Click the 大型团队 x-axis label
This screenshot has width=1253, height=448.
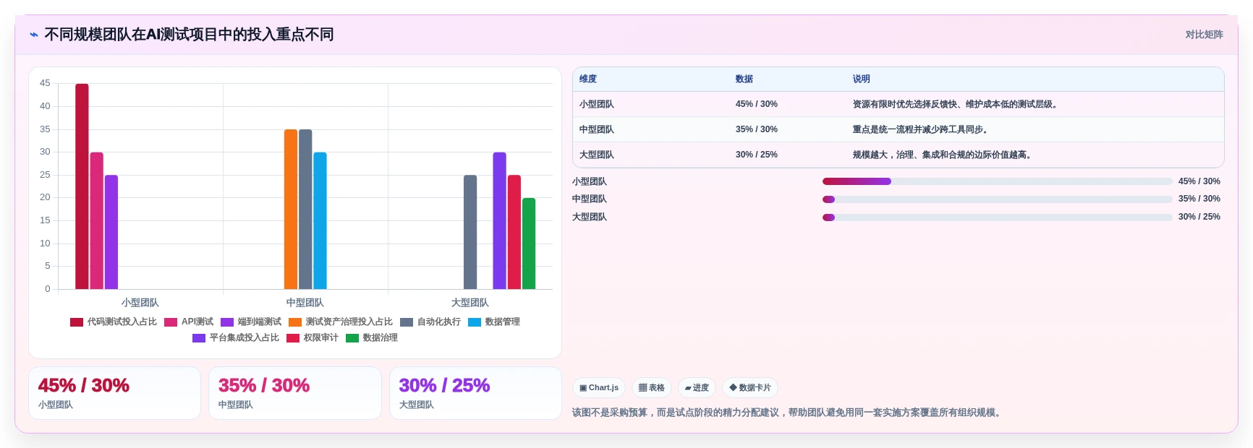pyautogui.click(x=470, y=303)
